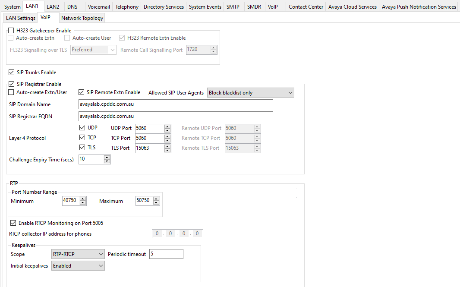Decrease the TCP Port spinner
This screenshot has height=287, width=460.
click(x=167, y=141)
